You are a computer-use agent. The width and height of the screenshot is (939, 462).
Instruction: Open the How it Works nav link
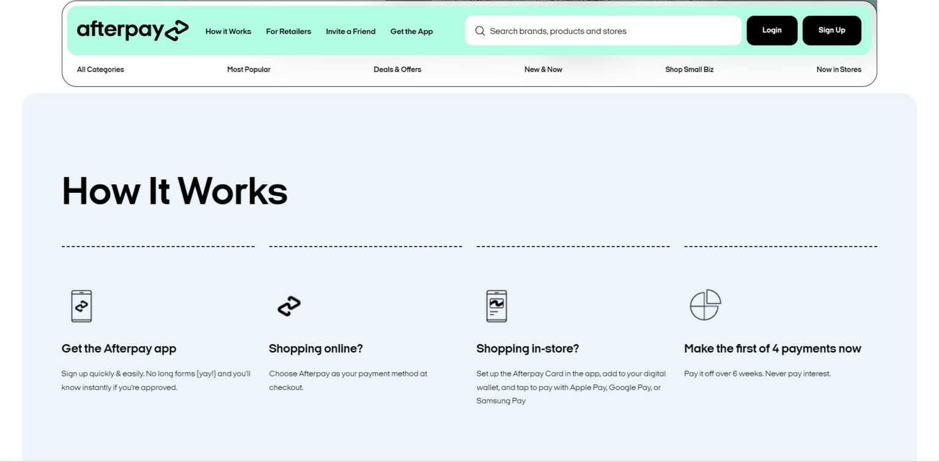click(x=228, y=31)
